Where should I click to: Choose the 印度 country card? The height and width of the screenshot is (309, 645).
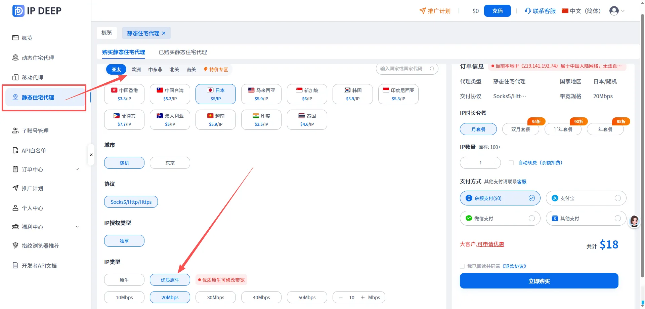(261, 120)
